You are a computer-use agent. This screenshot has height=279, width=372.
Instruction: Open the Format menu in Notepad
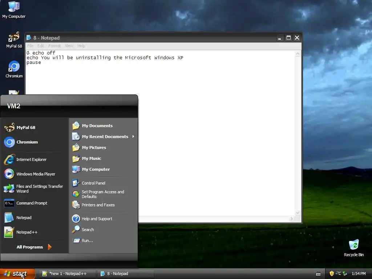coord(54,46)
